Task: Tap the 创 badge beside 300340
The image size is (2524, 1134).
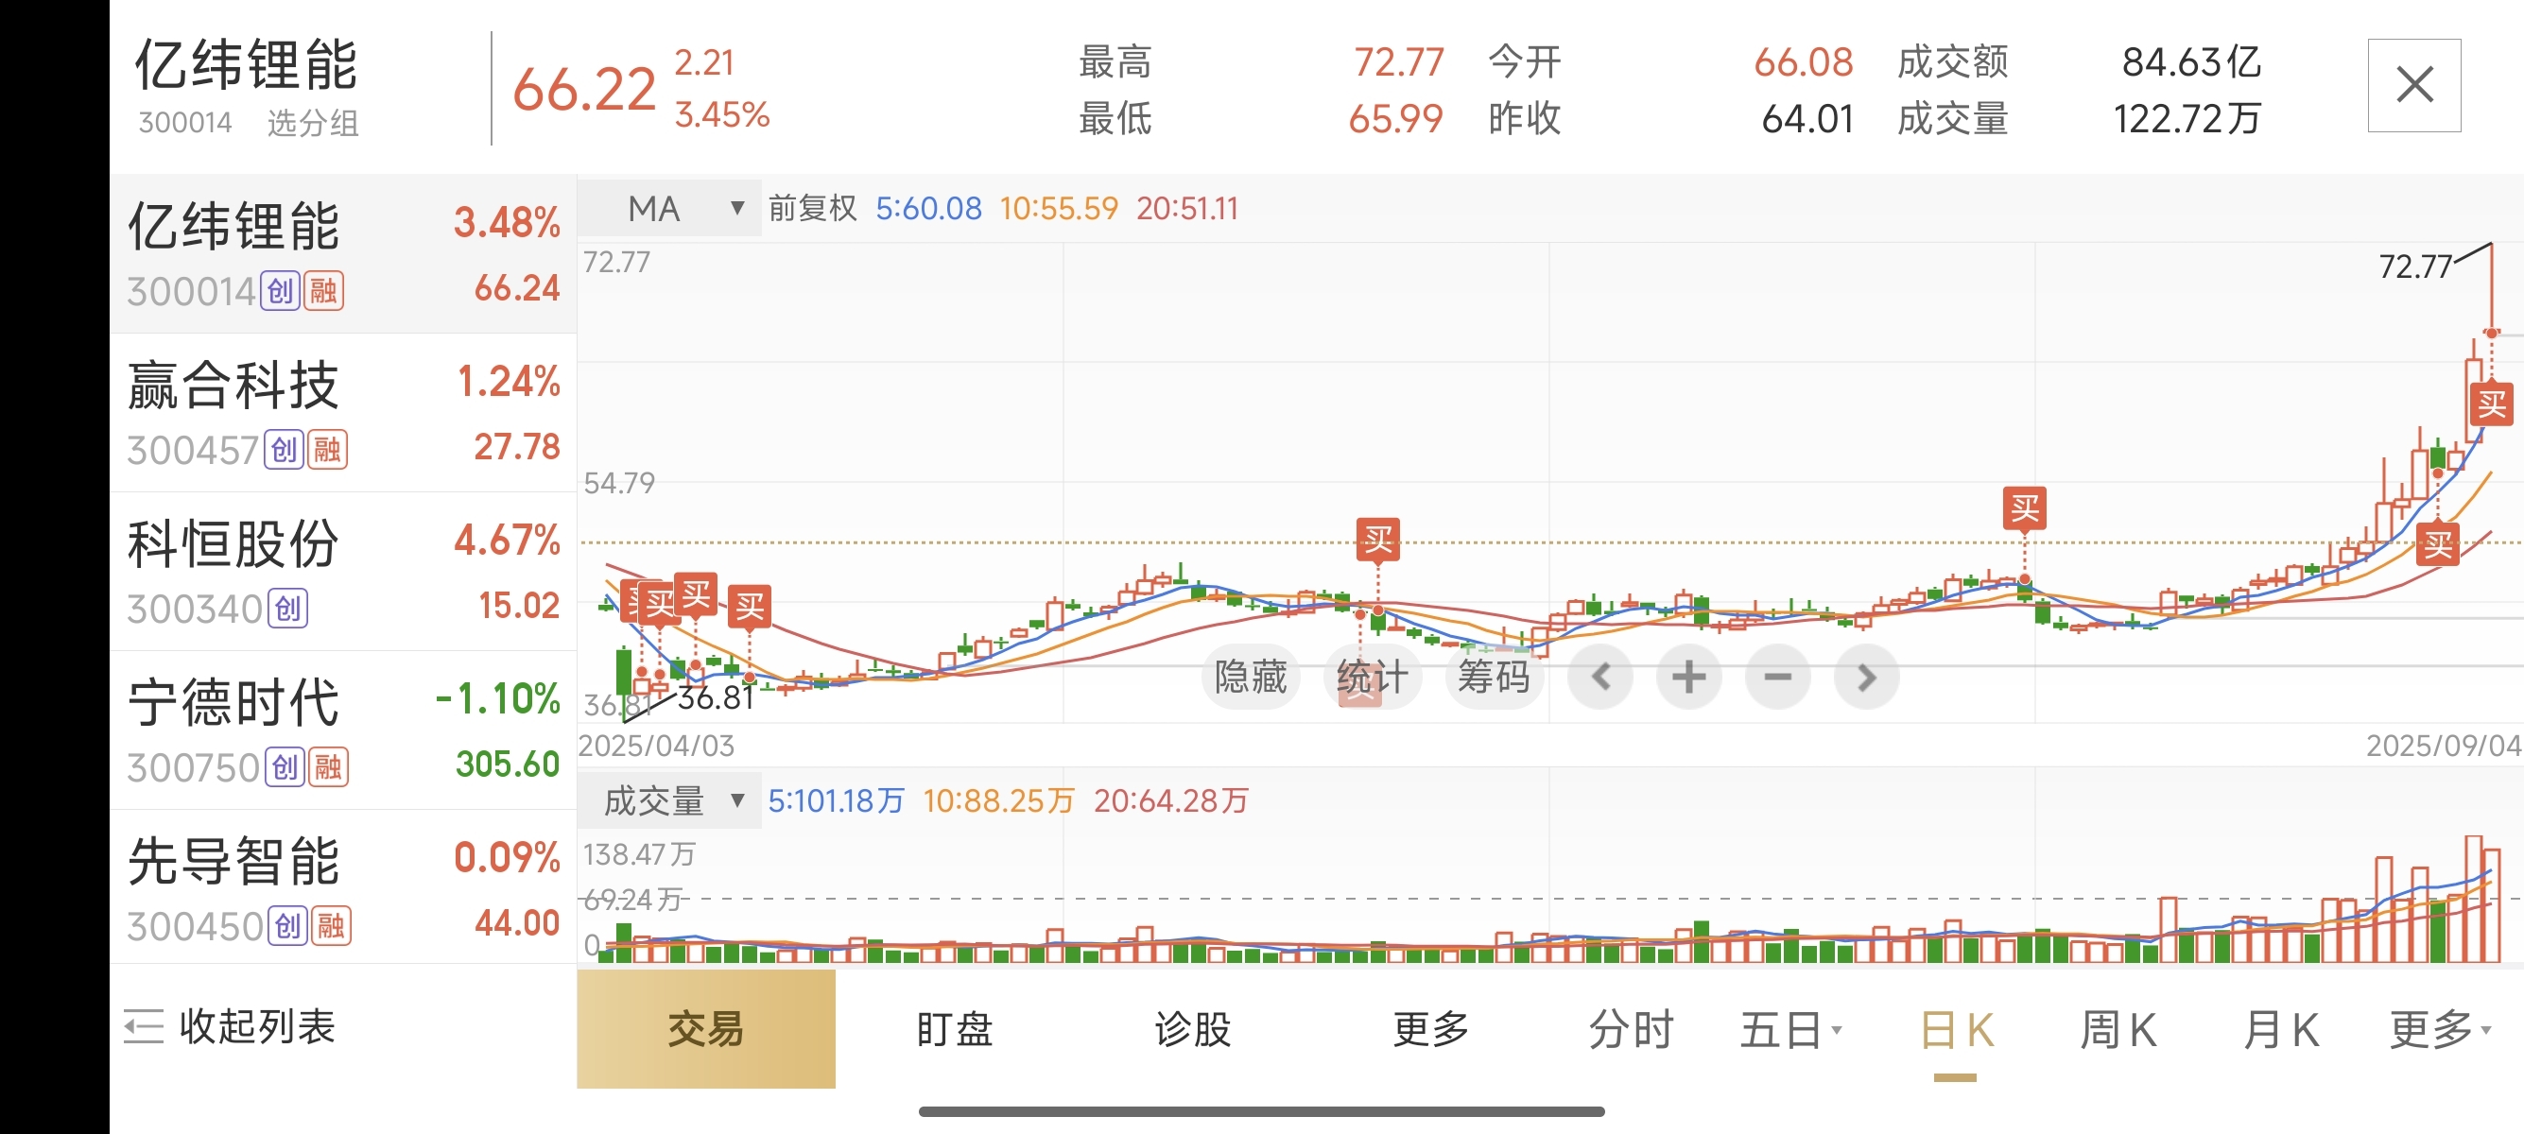Action: pyautogui.click(x=288, y=609)
